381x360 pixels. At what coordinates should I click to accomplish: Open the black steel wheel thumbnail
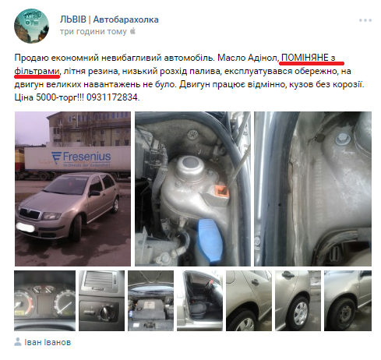click(x=347, y=301)
